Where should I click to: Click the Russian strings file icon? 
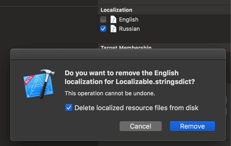tap(113, 29)
